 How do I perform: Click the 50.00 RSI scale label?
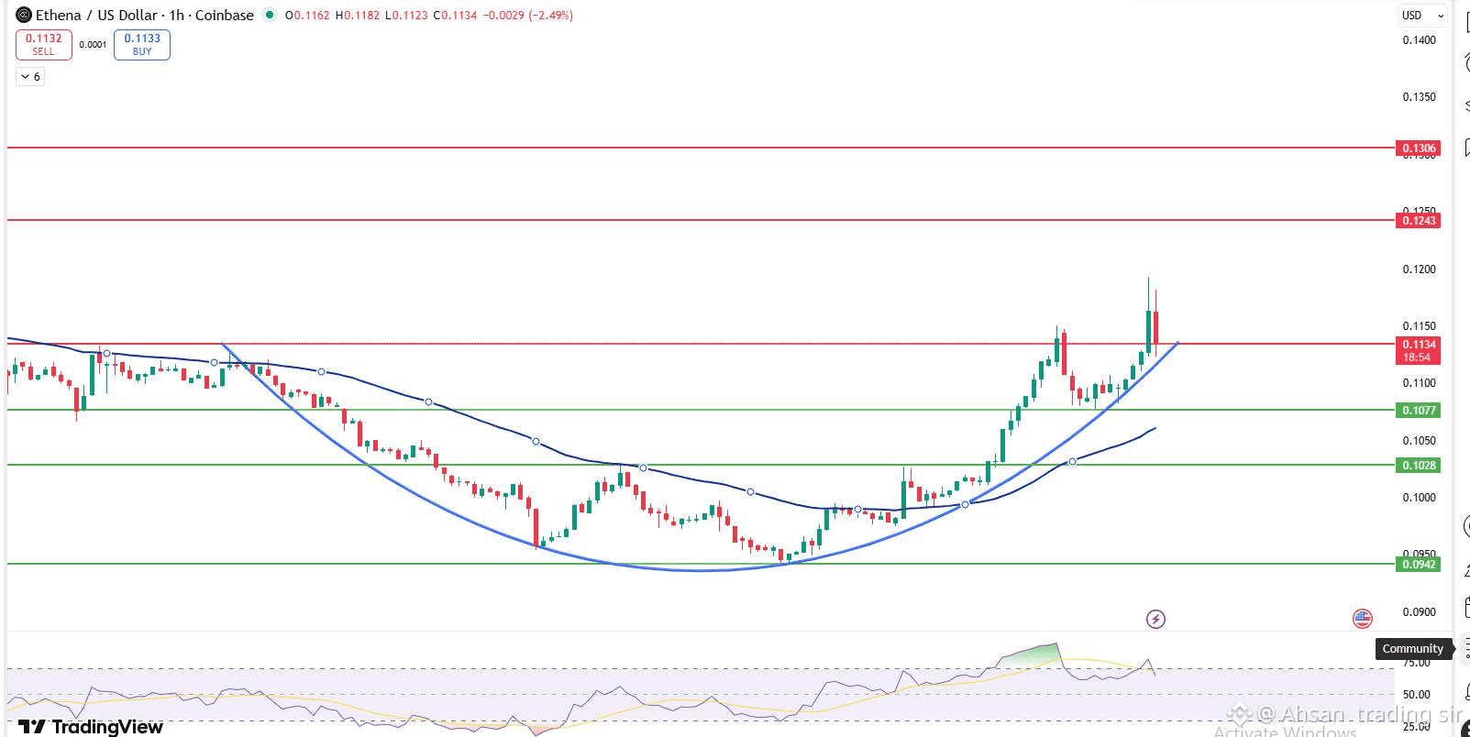pos(1416,695)
